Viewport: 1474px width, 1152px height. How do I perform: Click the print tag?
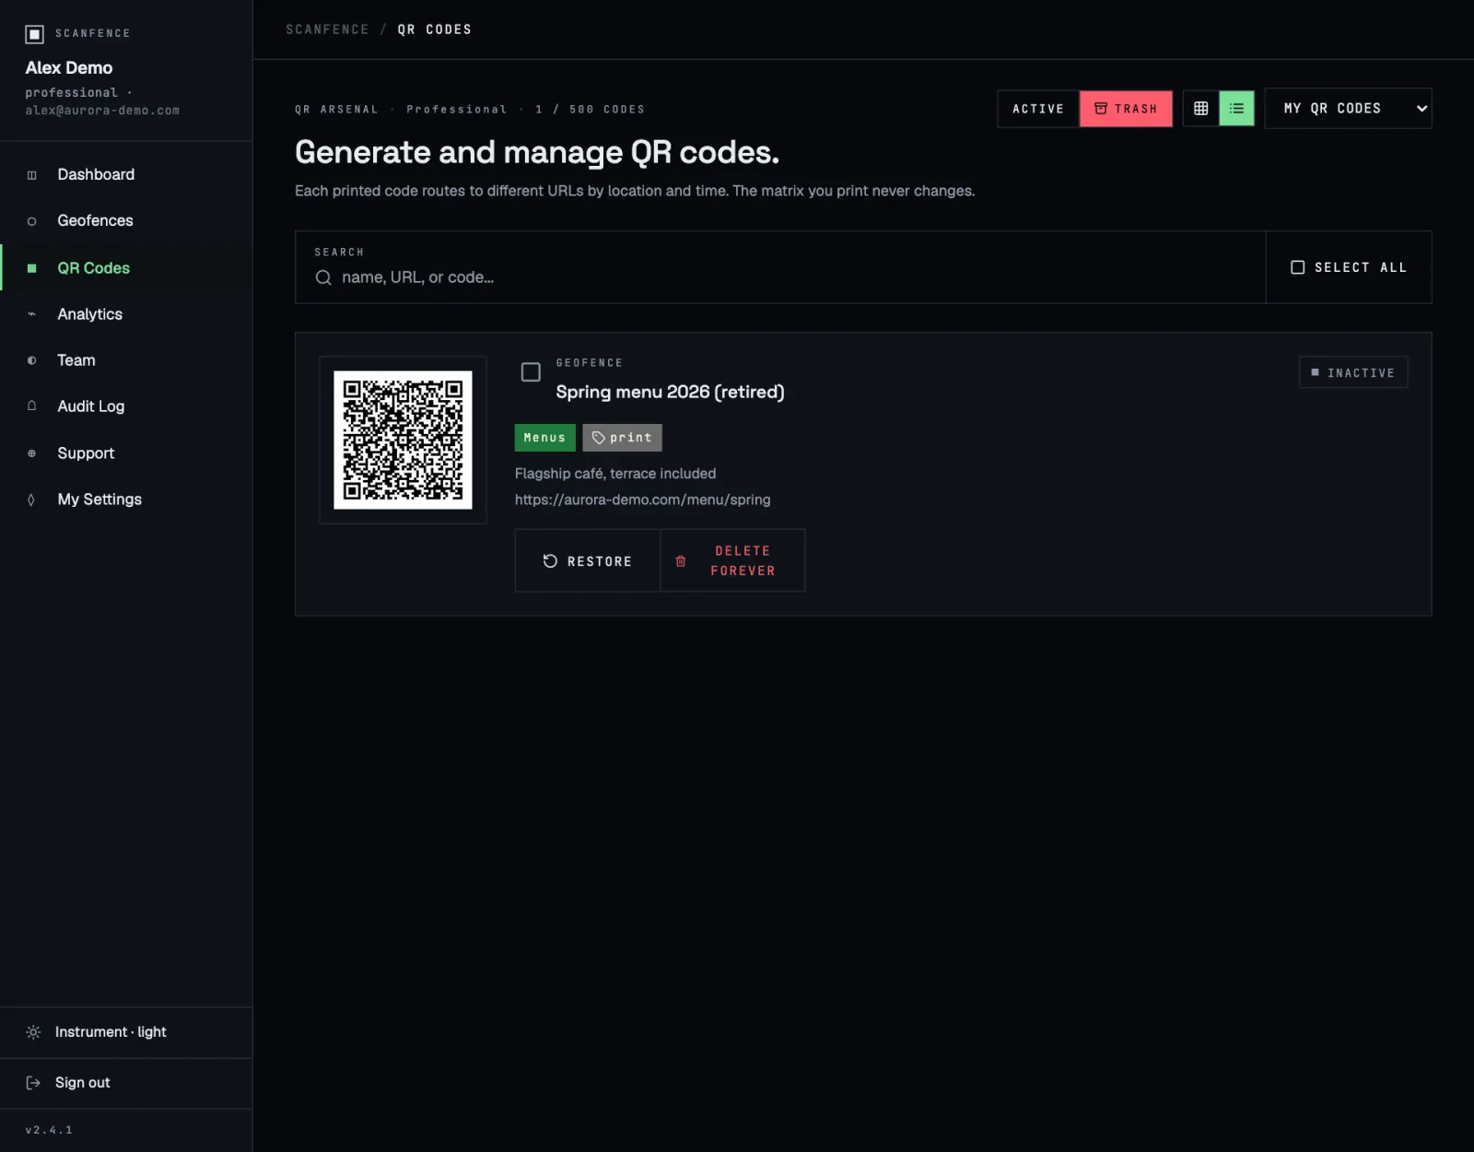[622, 438]
